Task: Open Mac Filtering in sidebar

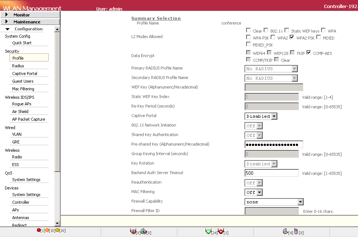Action: tap(23, 89)
